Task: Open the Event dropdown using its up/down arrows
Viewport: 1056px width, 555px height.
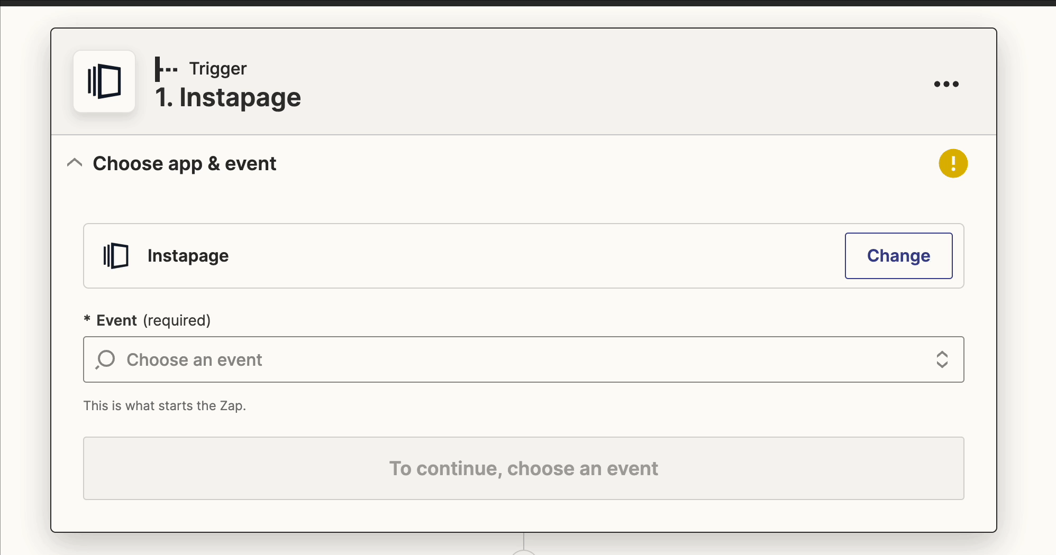Action: click(x=942, y=359)
